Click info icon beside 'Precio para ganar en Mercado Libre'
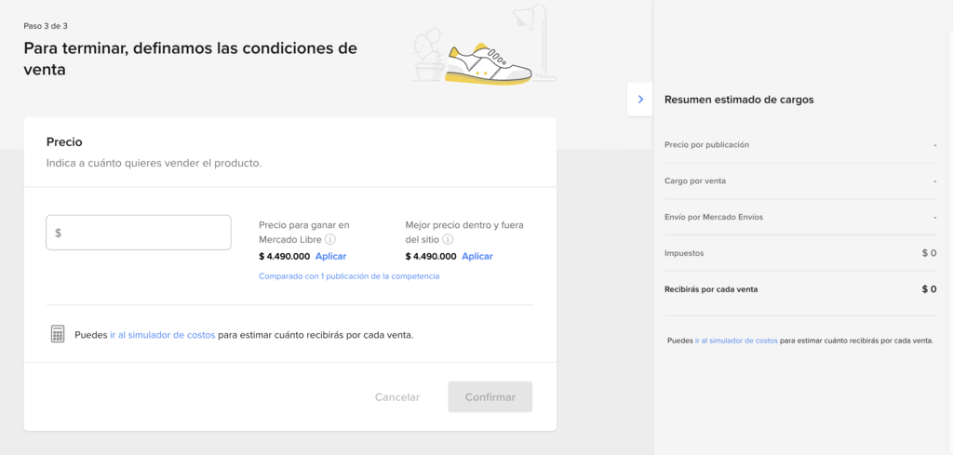953x455 pixels. click(330, 240)
